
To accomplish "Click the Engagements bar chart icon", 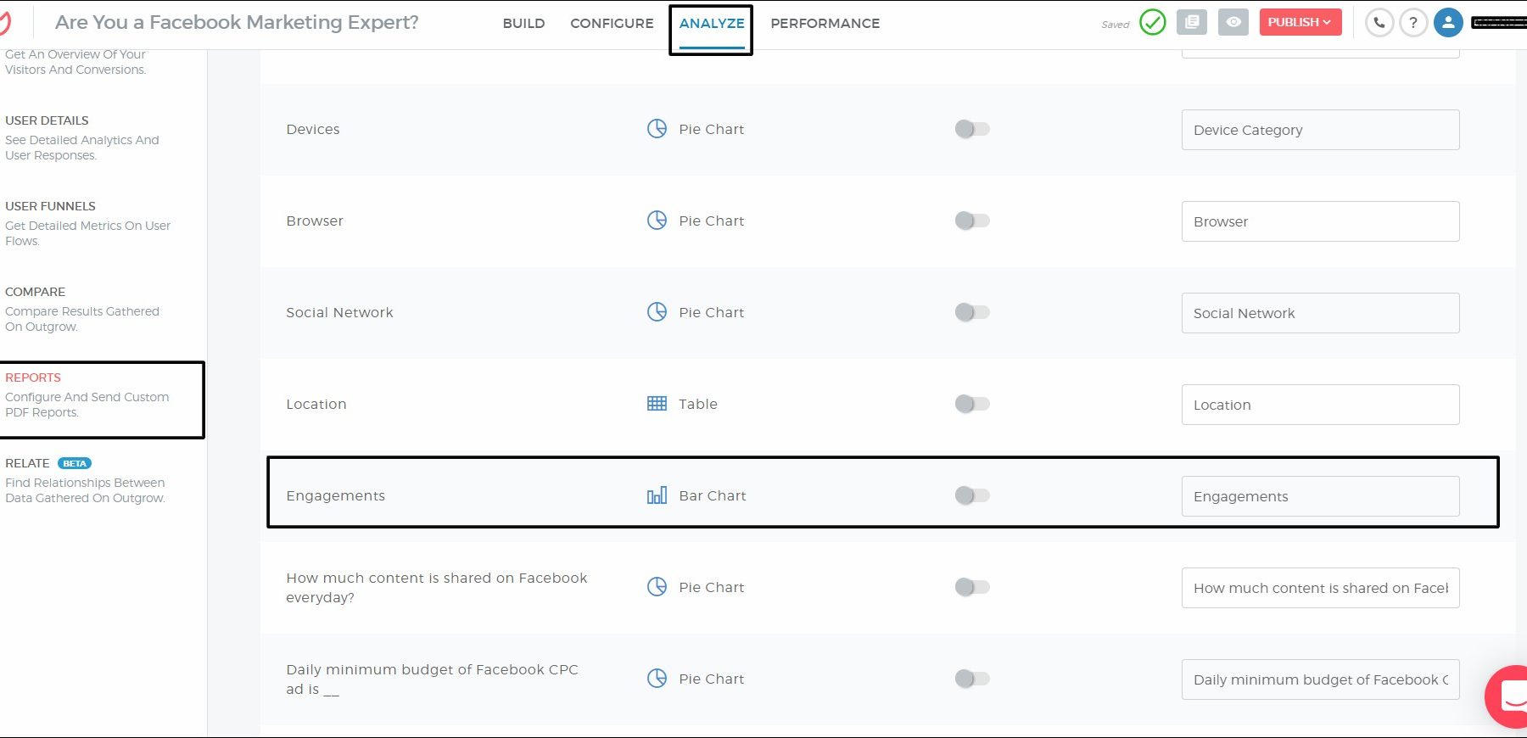I will click(x=657, y=496).
